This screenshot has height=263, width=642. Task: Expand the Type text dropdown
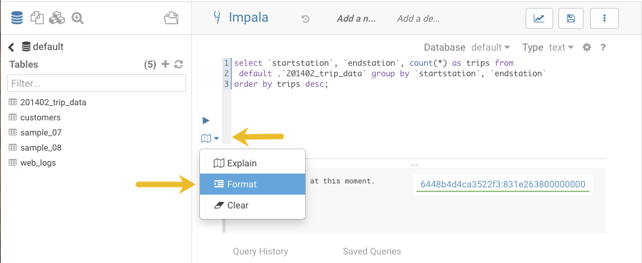point(560,47)
